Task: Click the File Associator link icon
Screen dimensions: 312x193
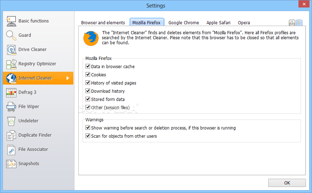Action: (11, 150)
